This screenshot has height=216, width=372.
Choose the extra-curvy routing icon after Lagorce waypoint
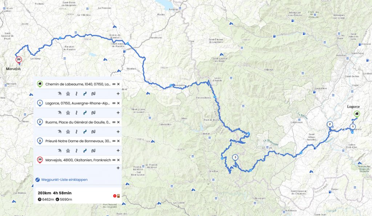pyautogui.click(x=93, y=113)
